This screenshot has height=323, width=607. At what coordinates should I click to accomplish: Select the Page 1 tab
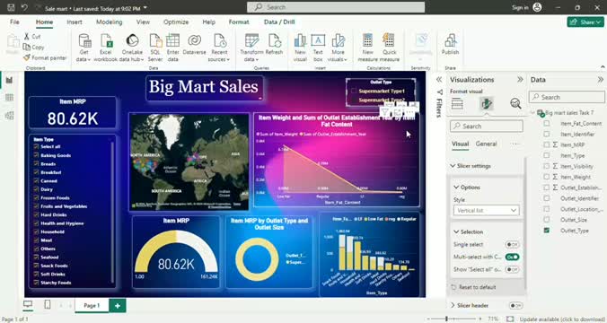[92, 306]
